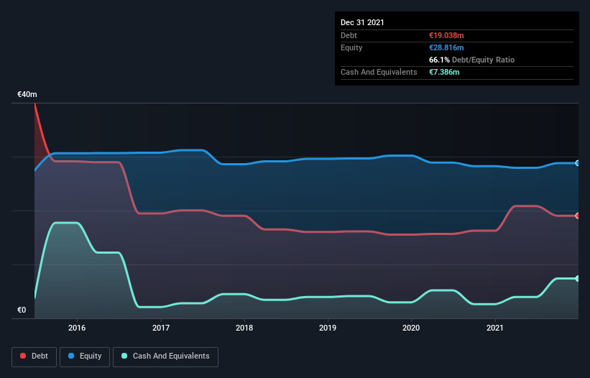Click the 2019 axis label
The width and height of the screenshot is (590, 378).
point(328,328)
